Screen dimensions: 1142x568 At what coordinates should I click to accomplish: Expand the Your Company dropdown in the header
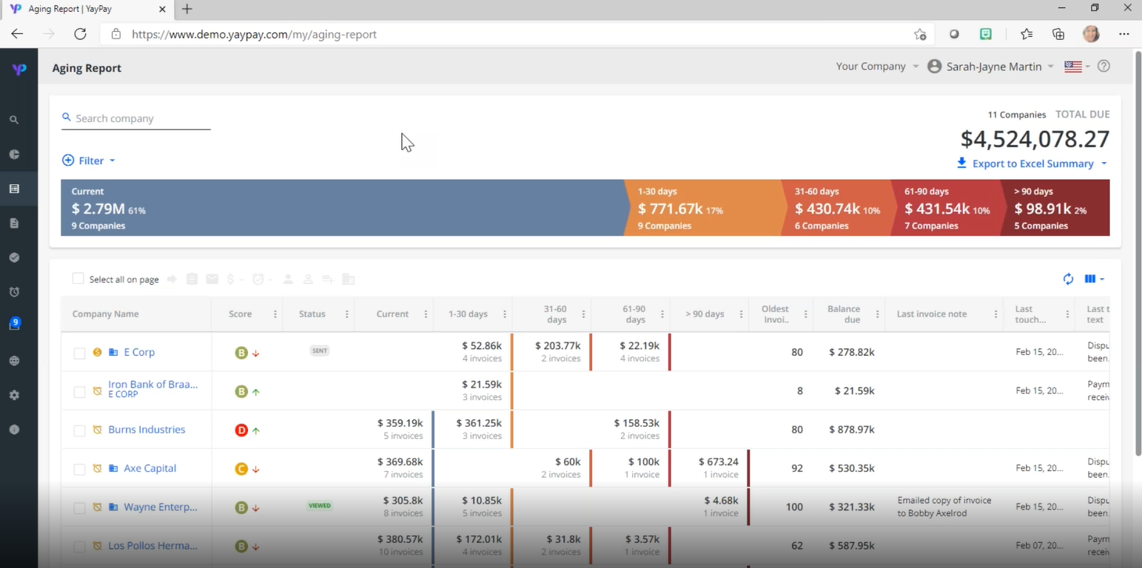click(x=876, y=66)
